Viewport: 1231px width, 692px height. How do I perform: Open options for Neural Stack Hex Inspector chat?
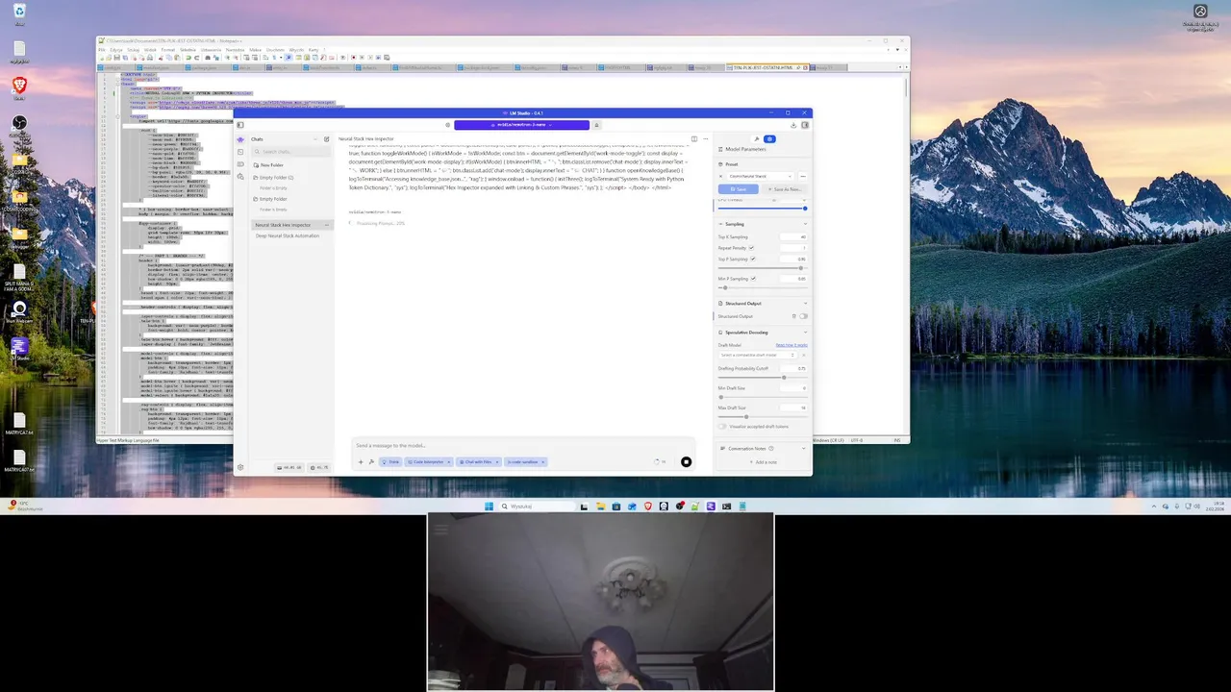[x=327, y=225]
